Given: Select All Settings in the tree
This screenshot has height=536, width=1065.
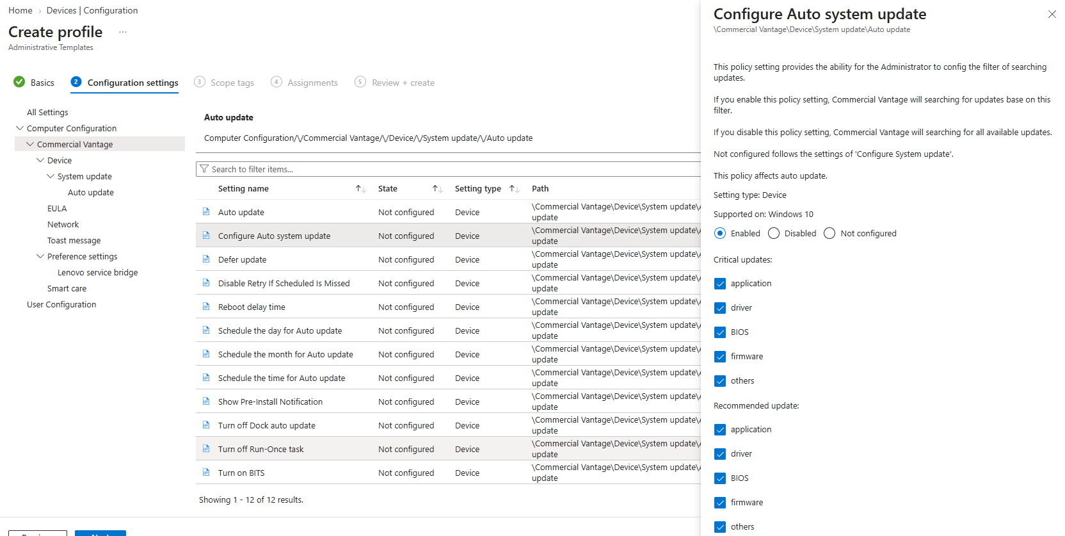Looking at the screenshot, I should 47,112.
